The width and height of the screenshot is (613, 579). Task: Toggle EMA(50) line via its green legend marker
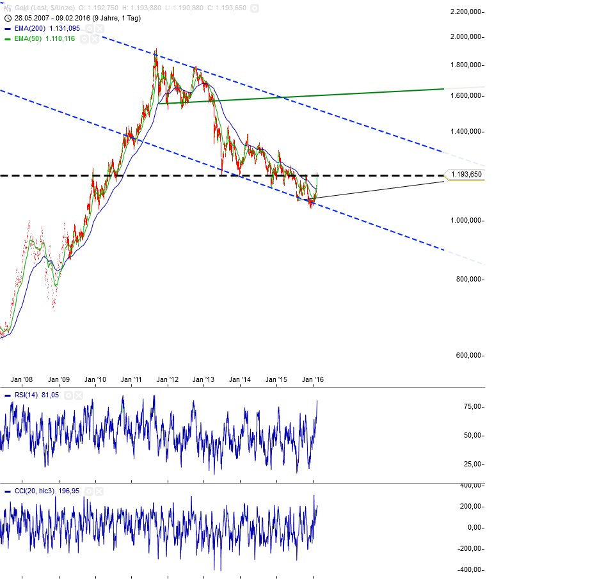pos(7,38)
